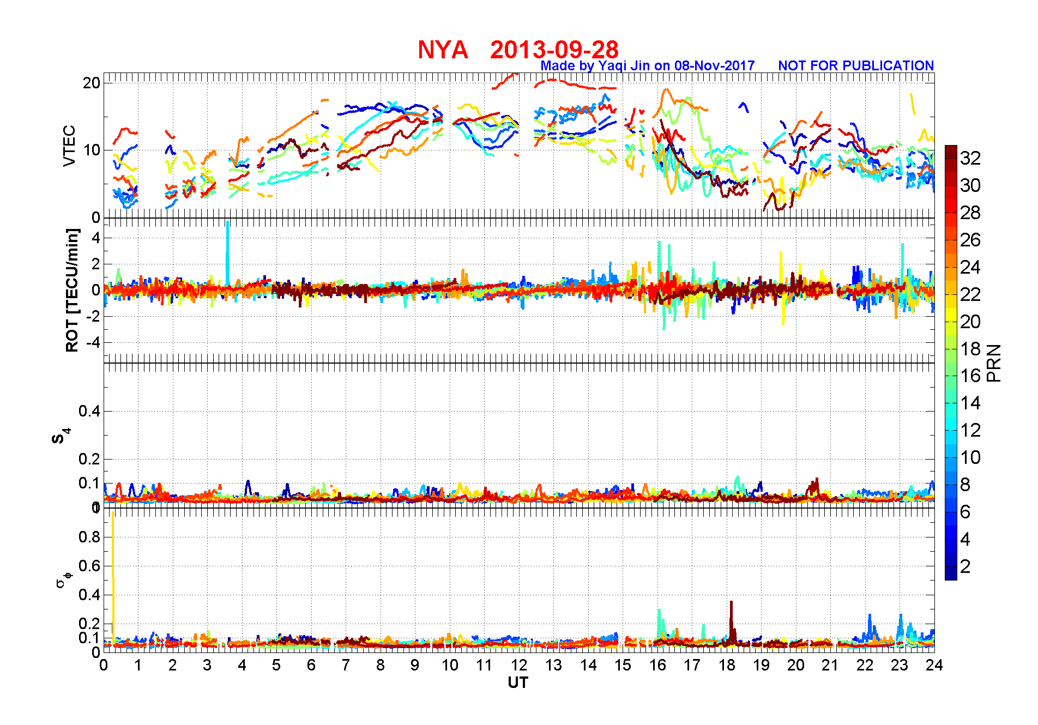
Task: Click the plot title "NYA 2013-09-28"
Action: click(518, 50)
